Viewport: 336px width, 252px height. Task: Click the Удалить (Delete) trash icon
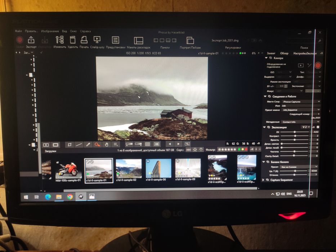pos(73,40)
